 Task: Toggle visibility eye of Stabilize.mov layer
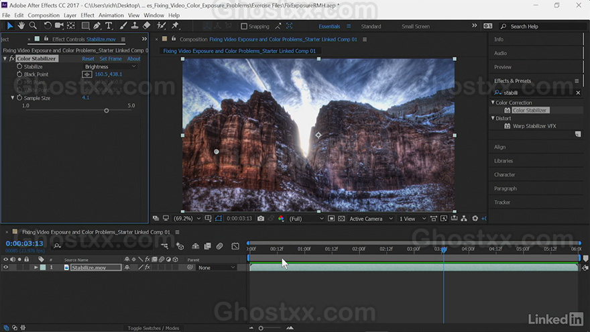click(5, 267)
